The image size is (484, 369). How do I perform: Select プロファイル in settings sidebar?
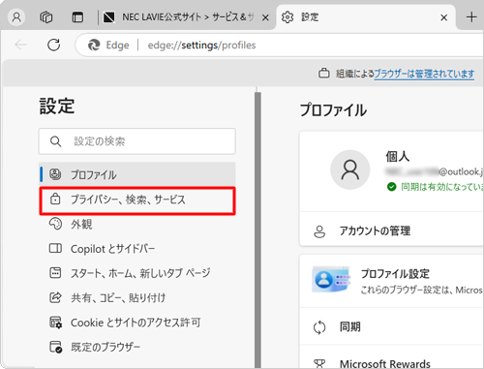(x=137, y=174)
